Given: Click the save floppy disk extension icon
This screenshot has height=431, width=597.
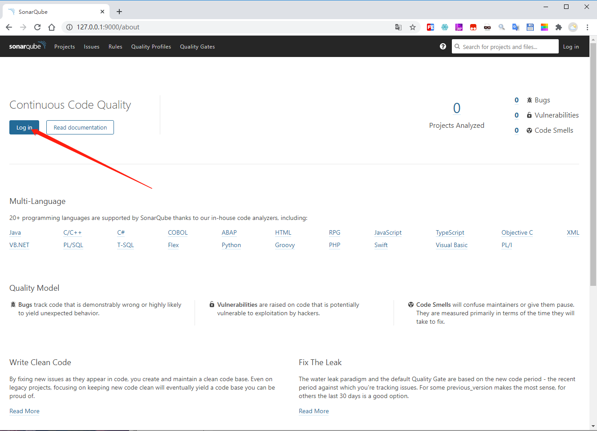Looking at the screenshot, I should (530, 27).
